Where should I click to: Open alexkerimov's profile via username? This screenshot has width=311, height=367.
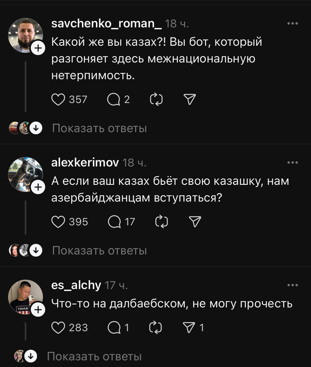tap(85, 163)
